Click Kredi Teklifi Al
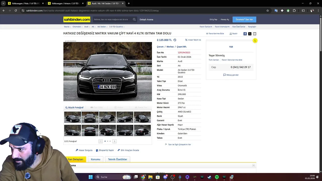 pyautogui.click(x=193, y=40)
